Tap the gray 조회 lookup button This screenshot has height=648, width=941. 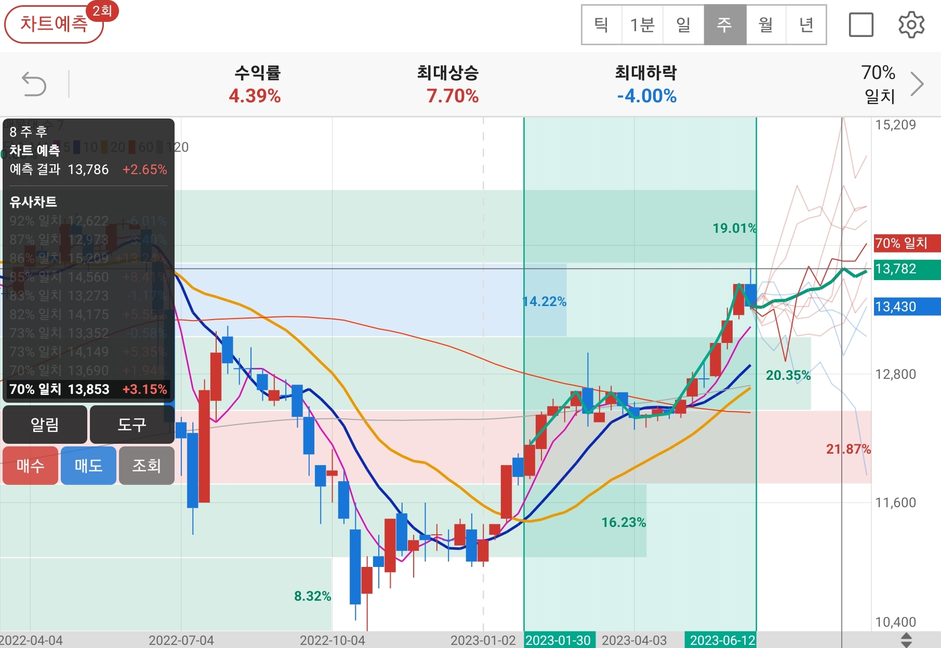click(x=147, y=466)
